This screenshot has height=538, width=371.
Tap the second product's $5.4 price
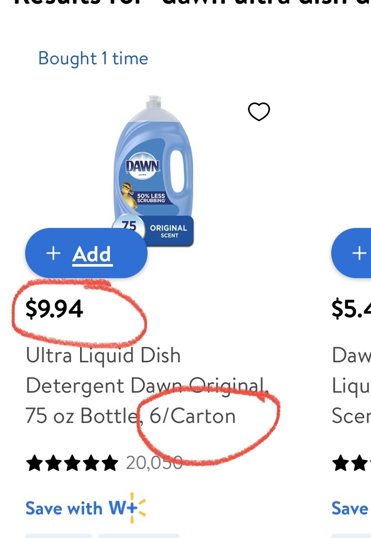coord(352,309)
